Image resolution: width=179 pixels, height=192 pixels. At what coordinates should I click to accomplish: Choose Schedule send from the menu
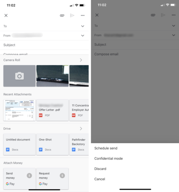point(106,148)
